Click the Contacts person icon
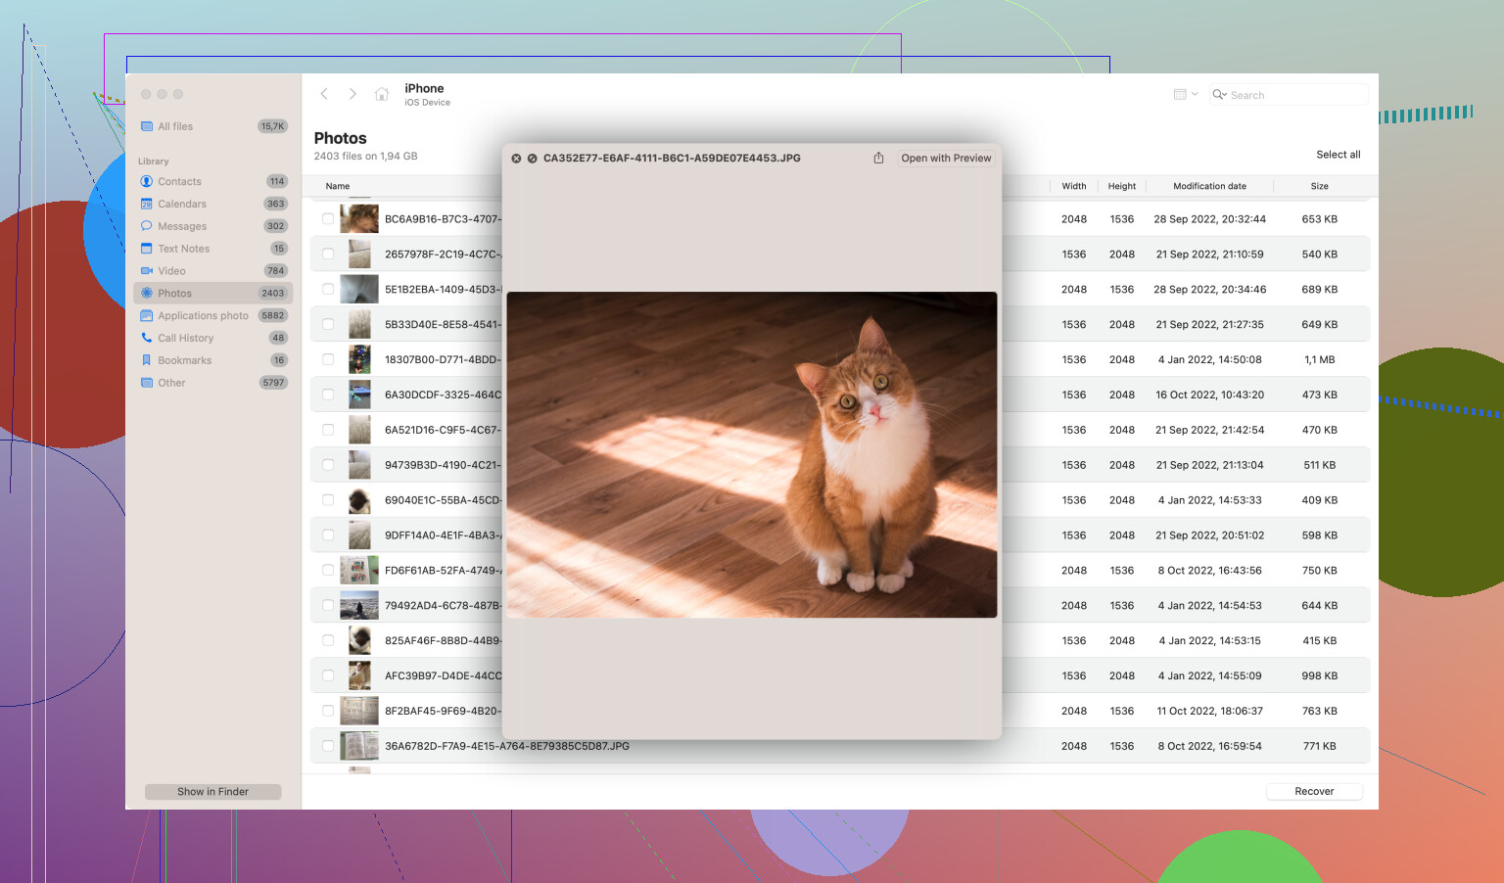The width and height of the screenshot is (1504, 883). [x=147, y=181]
